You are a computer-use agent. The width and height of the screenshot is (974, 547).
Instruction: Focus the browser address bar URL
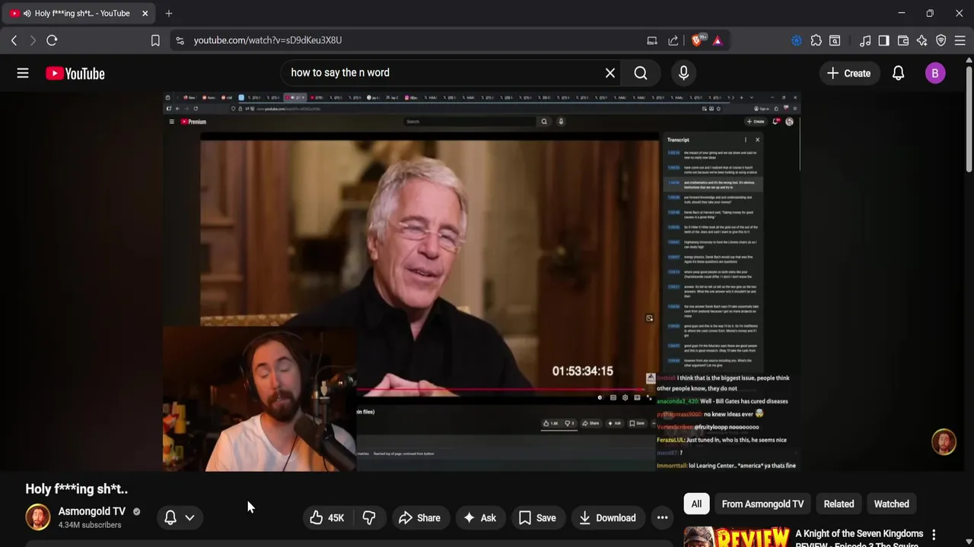pos(268,40)
